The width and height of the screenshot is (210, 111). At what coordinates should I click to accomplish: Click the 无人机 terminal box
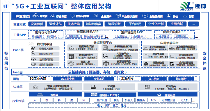[184, 100]
